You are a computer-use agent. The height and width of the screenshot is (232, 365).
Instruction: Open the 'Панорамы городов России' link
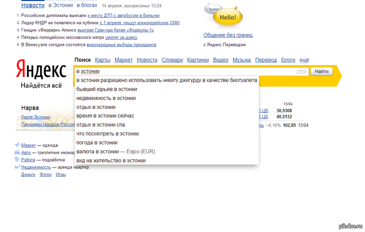pos(48,124)
